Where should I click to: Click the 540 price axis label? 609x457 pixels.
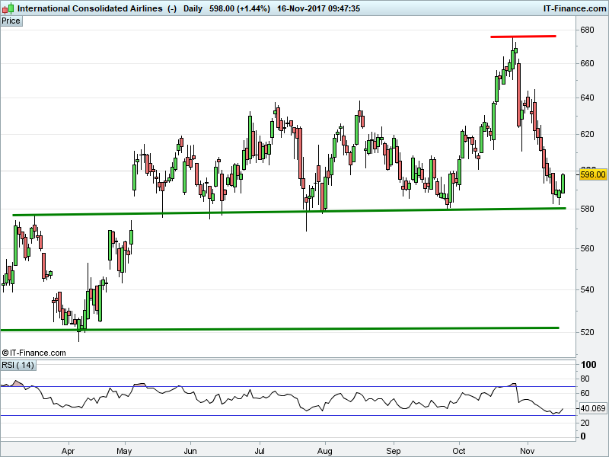[587, 289]
